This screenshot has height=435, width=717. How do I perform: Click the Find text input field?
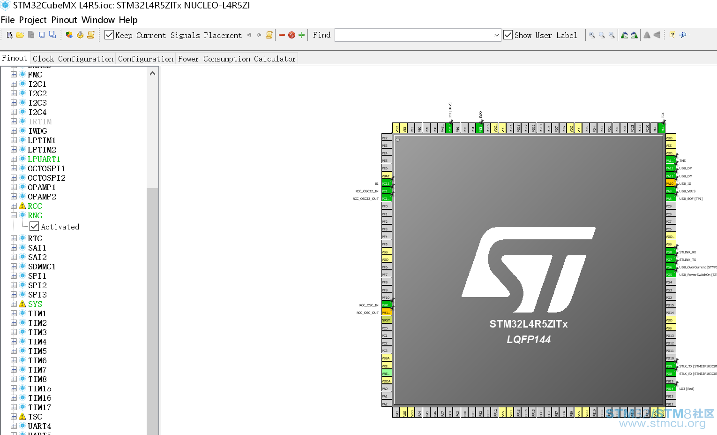[414, 35]
